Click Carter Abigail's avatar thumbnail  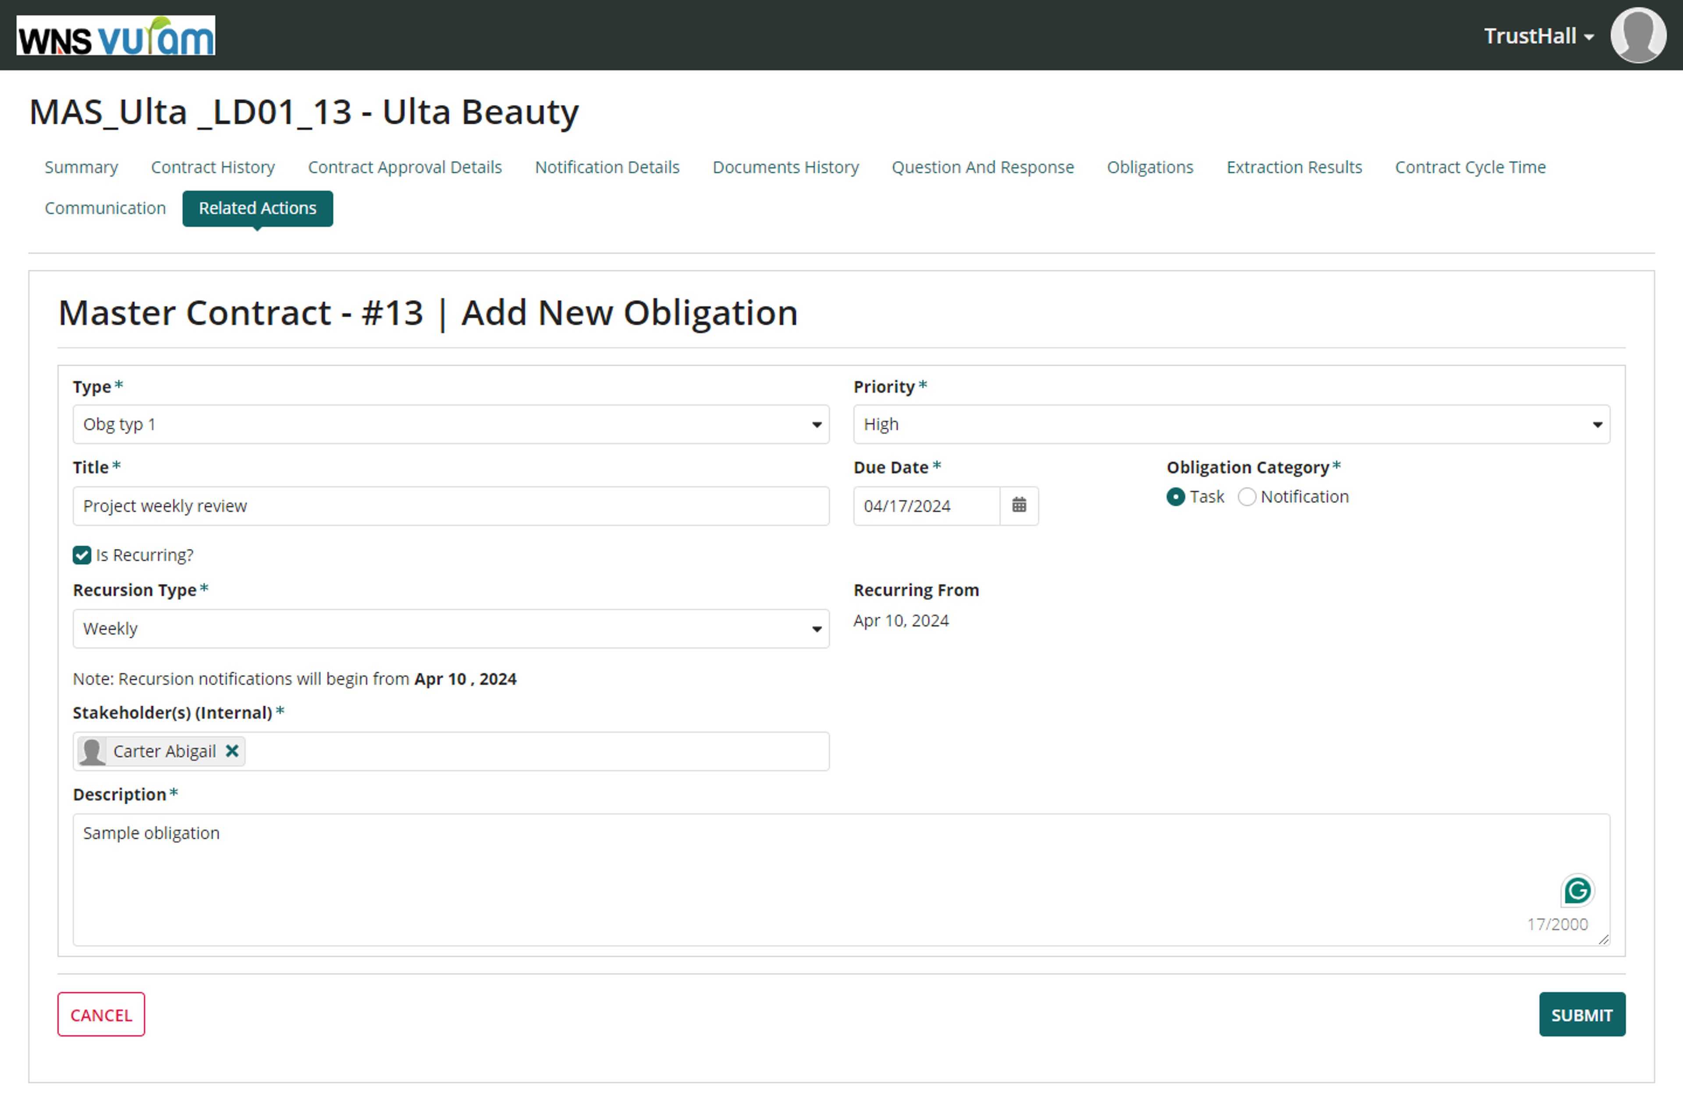(x=92, y=751)
